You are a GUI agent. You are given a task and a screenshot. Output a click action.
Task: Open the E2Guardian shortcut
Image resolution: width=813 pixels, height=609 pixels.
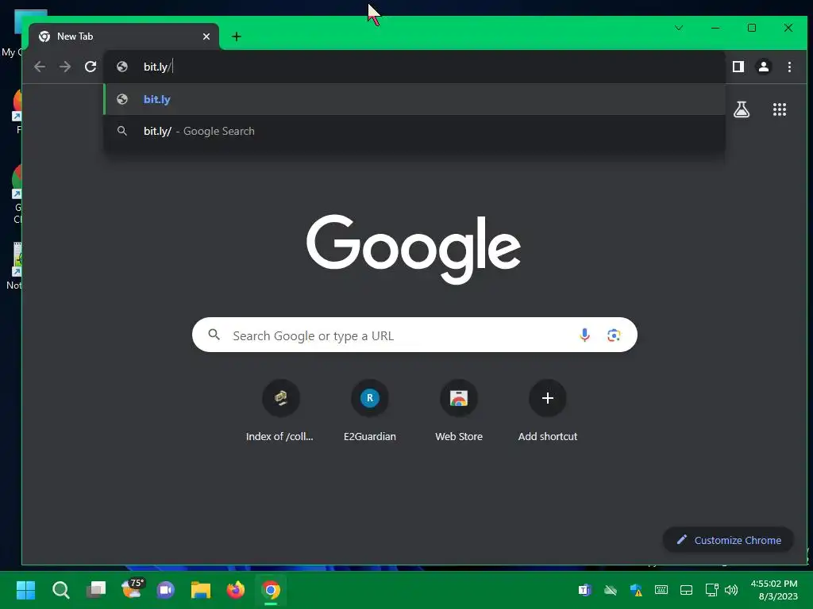click(x=370, y=411)
